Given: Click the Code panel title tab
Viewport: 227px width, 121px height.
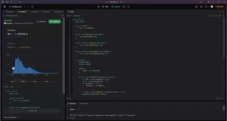Looking at the screenshot, I should tap(70, 12).
